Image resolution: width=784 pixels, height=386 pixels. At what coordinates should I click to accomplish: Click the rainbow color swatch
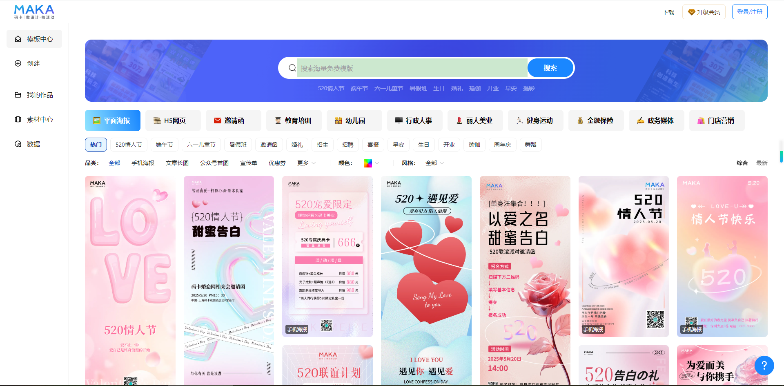click(368, 163)
